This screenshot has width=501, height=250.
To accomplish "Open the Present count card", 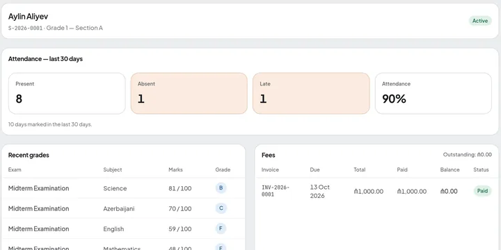I will click(x=67, y=94).
